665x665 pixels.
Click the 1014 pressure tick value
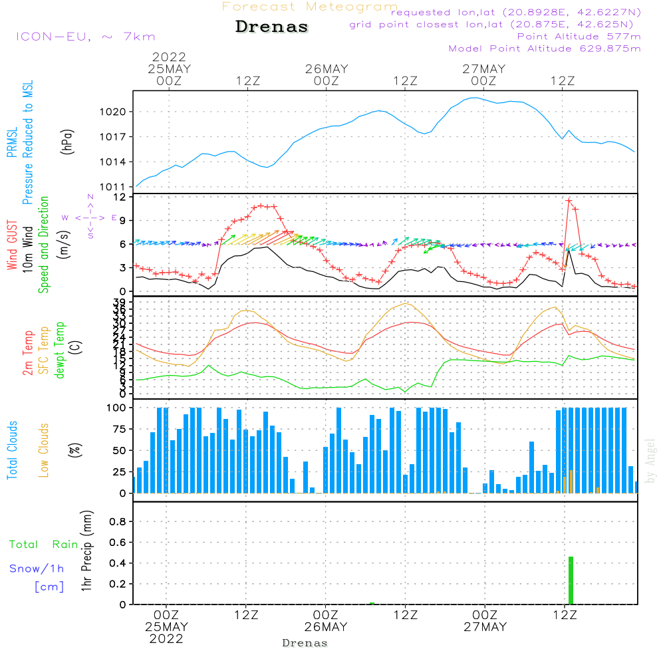[x=113, y=162]
